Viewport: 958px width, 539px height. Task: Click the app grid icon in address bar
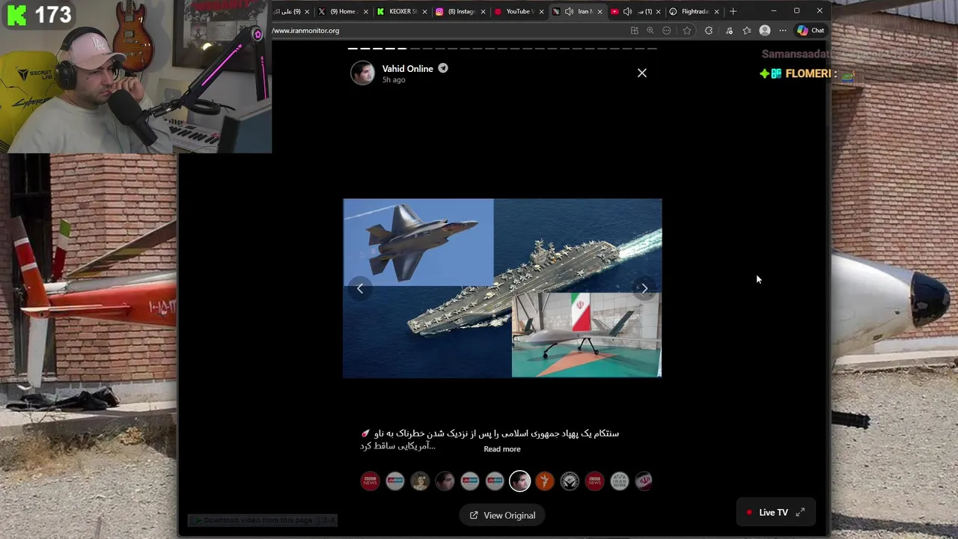(x=634, y=31)
